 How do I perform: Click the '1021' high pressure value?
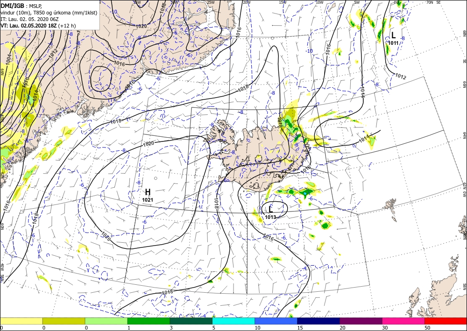point(148,200)
